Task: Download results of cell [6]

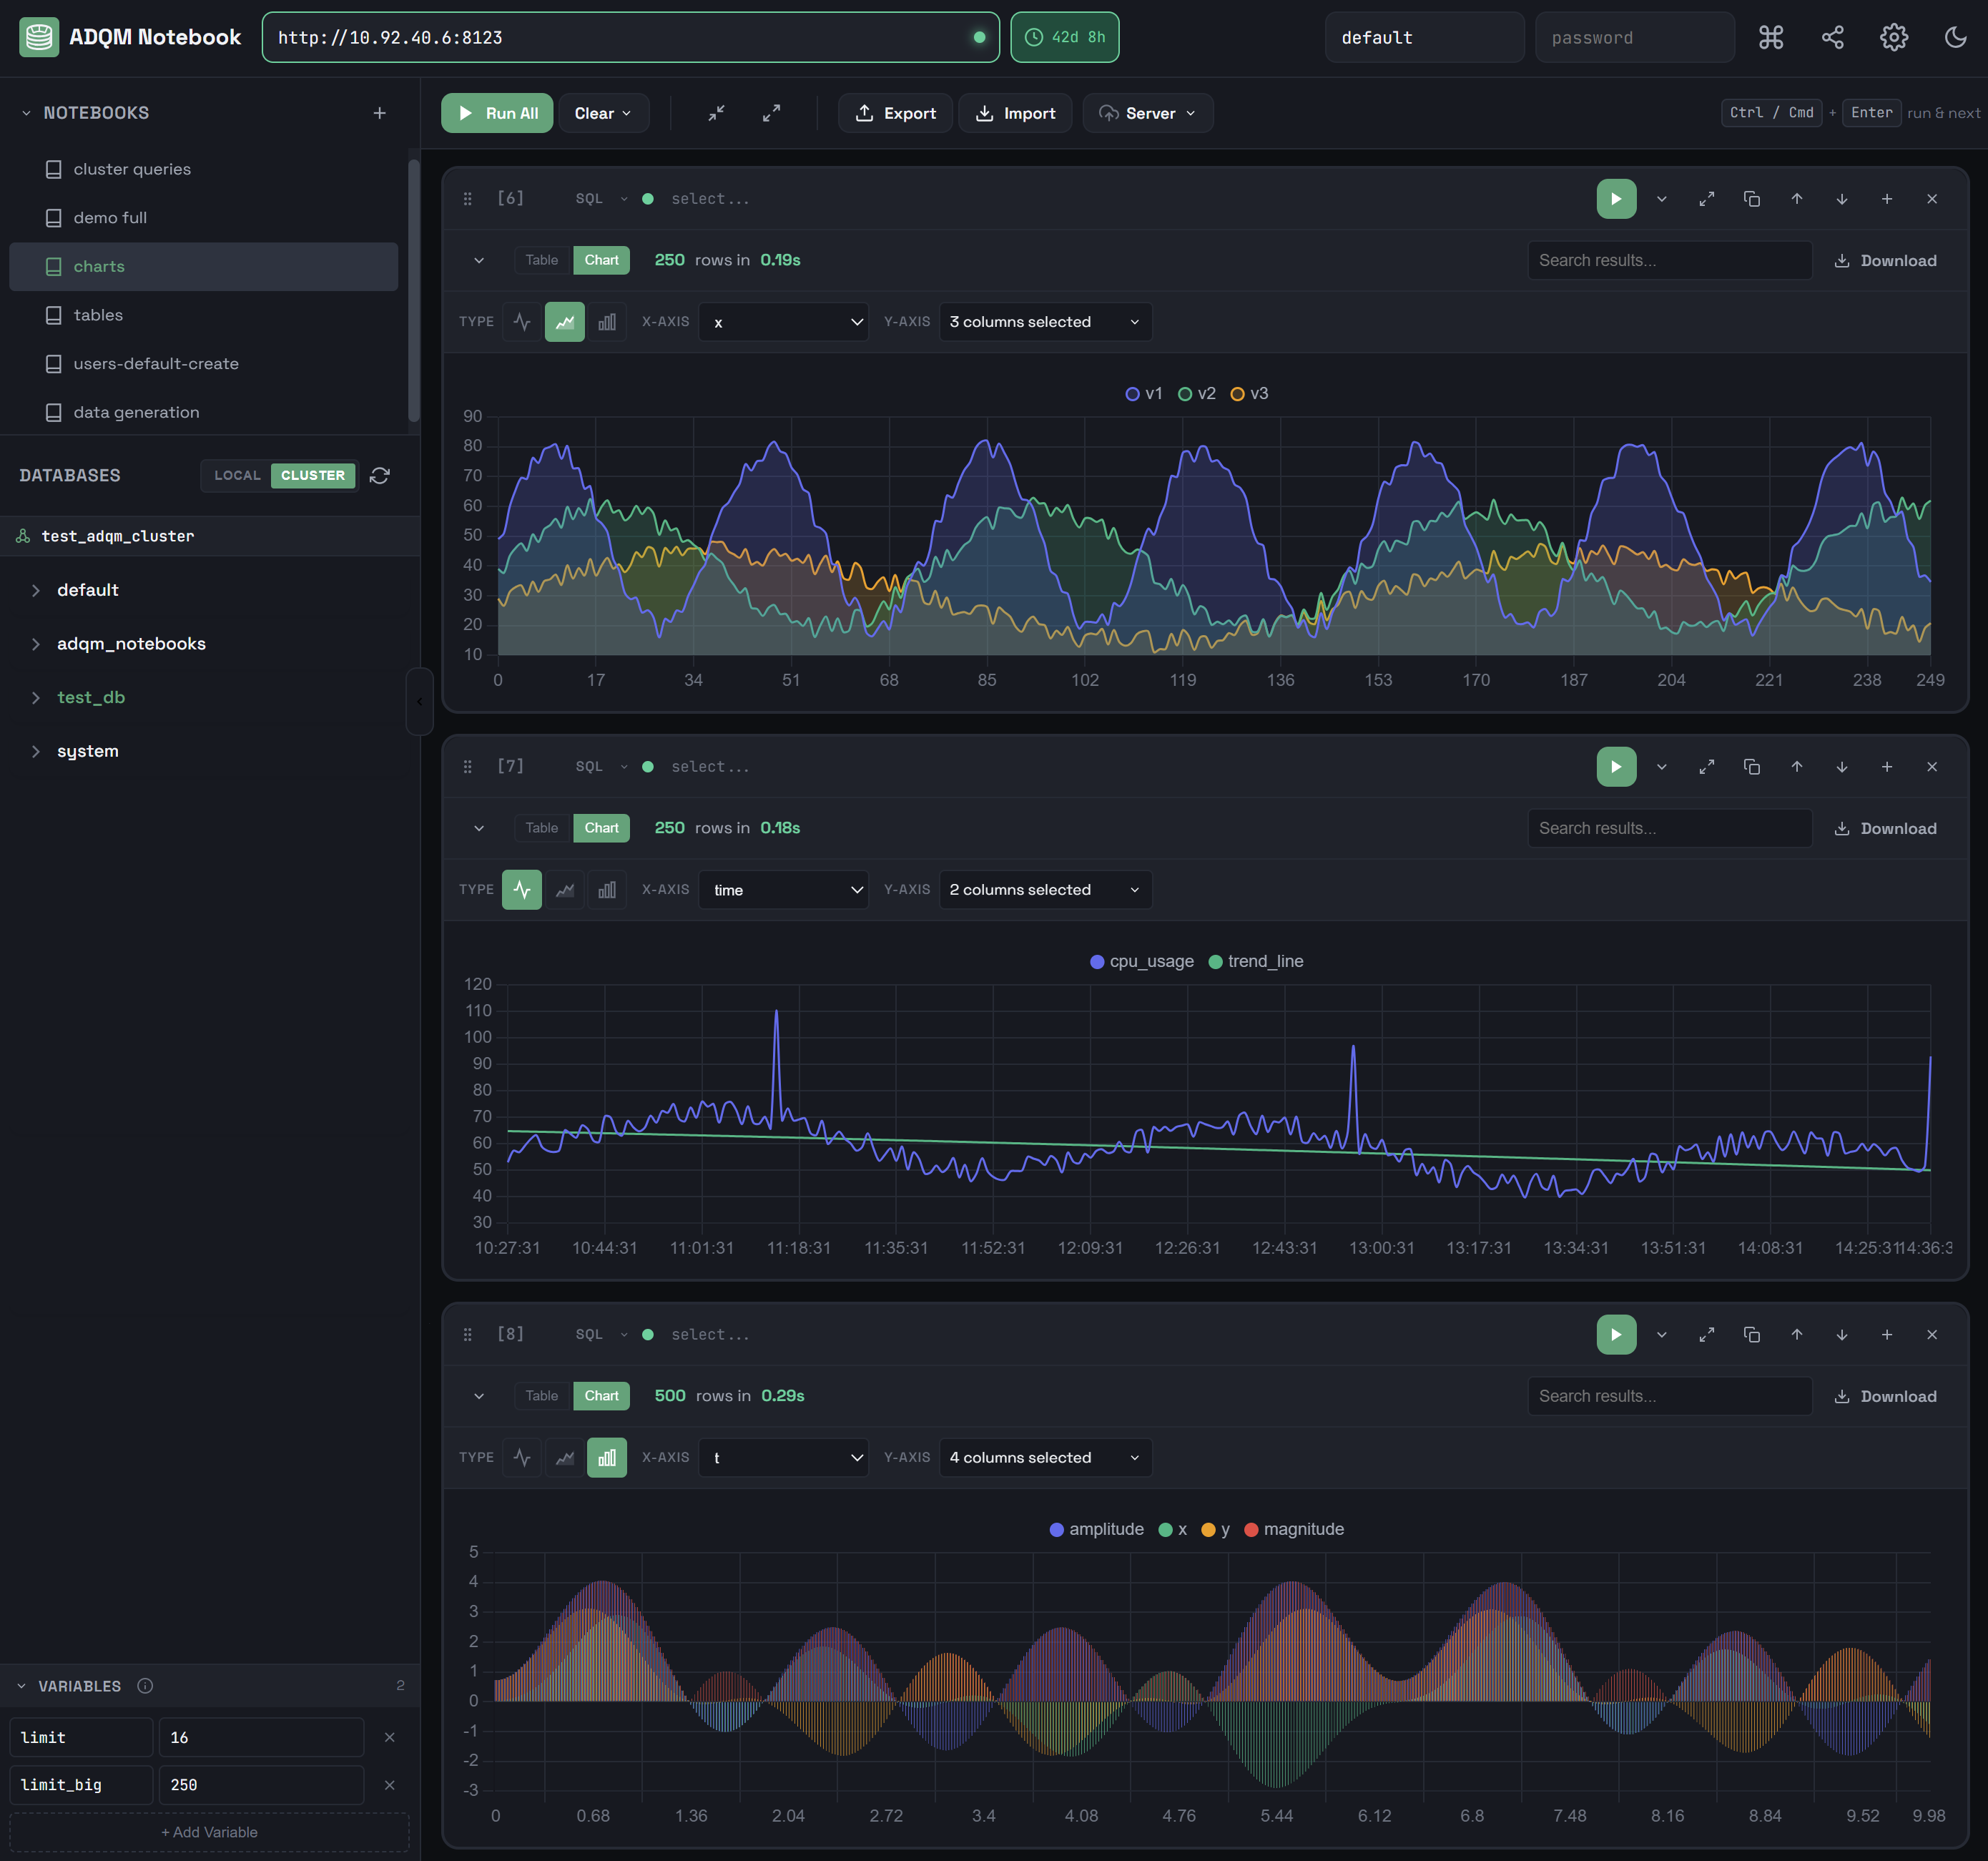Action: coord(1886,260)
